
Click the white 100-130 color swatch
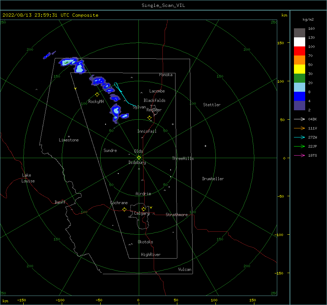tap(299, 42)
